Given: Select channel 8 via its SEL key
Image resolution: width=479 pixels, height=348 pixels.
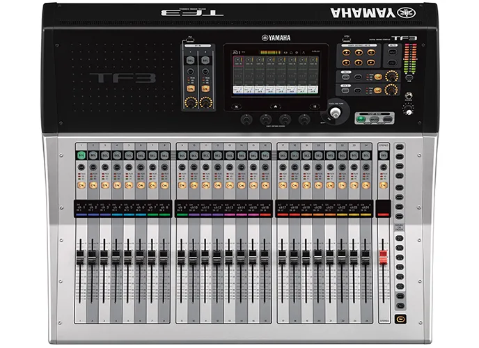Looking at the screenshot, I should (x=164, y=156).
